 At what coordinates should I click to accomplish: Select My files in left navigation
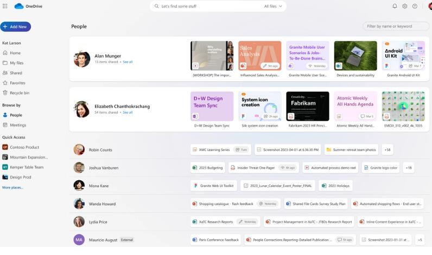16,63
